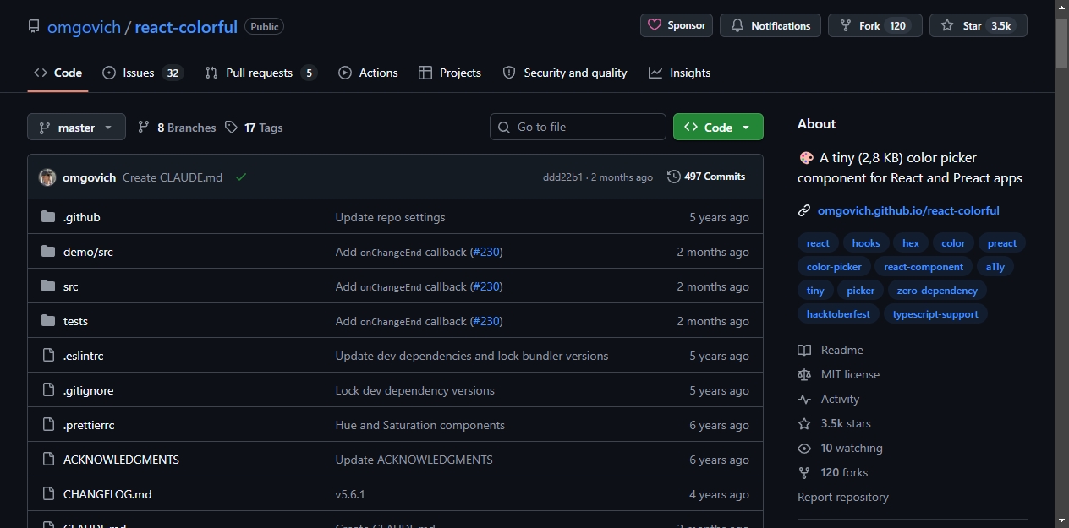Open the master branch dropdown
1069x528 pixels.
click(x=76, y=128)
